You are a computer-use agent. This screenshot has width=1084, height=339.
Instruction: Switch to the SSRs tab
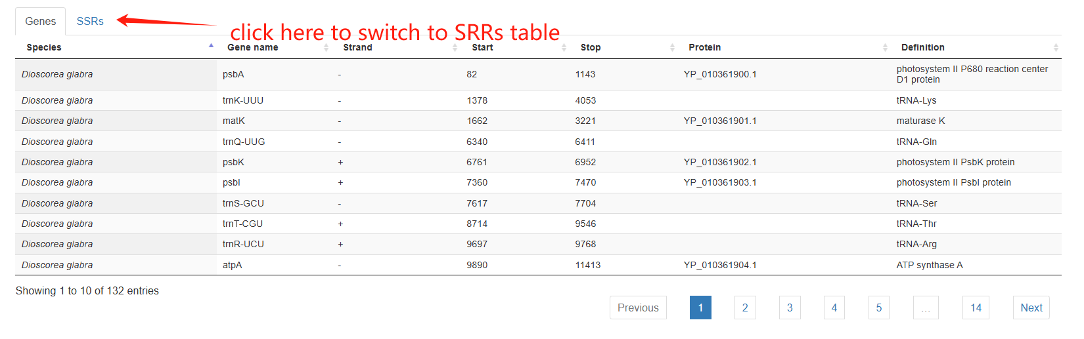point(90,21)
